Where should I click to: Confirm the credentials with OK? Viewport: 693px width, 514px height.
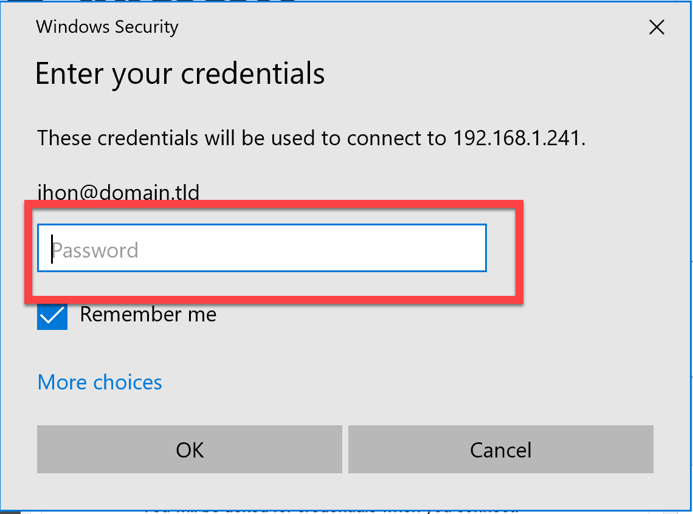pos(190,450)
